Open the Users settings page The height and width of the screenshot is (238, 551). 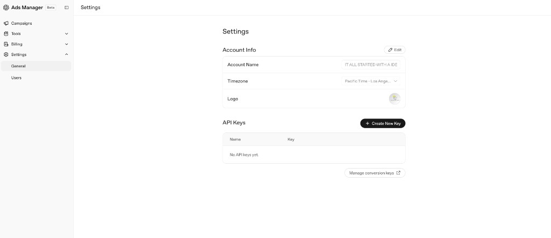coord(16,78)
